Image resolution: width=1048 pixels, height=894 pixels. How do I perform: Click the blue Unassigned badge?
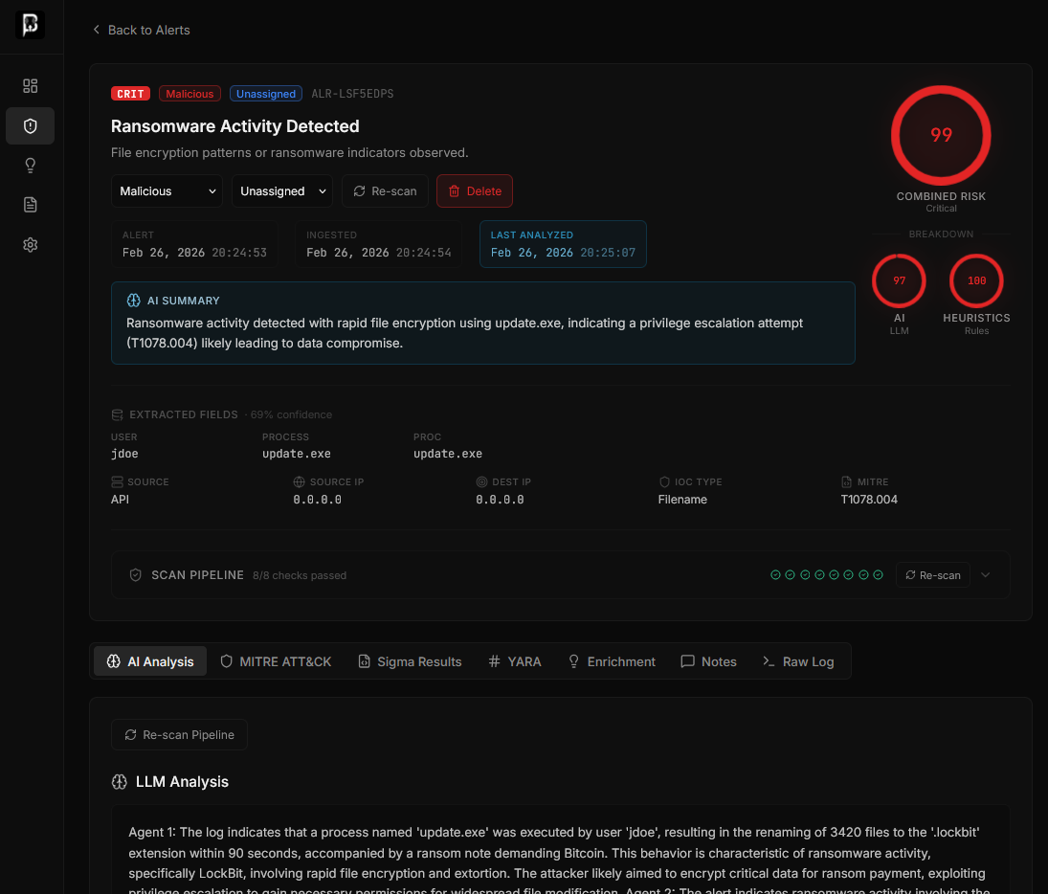point(265,94)
